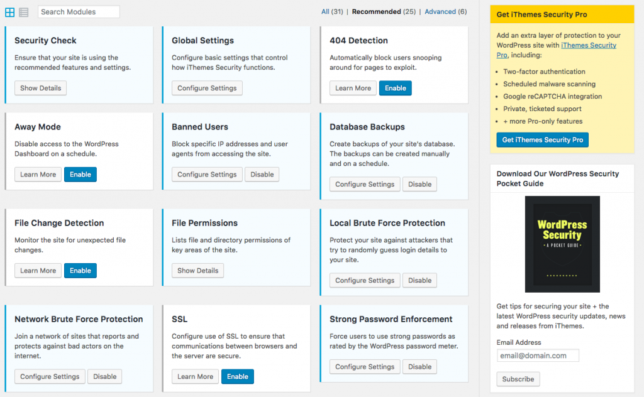Open Advanced (6) modules filter
Image resolution: width=644 pixels, height=397 pixels.
pyautogui.click(x=445, y=11)
